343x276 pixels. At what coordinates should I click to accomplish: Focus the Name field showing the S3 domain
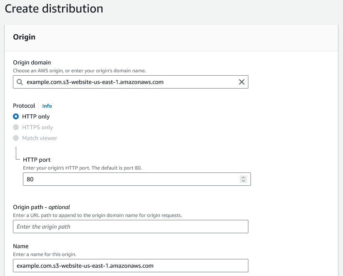pyautogui.click(x=130, y=266)
